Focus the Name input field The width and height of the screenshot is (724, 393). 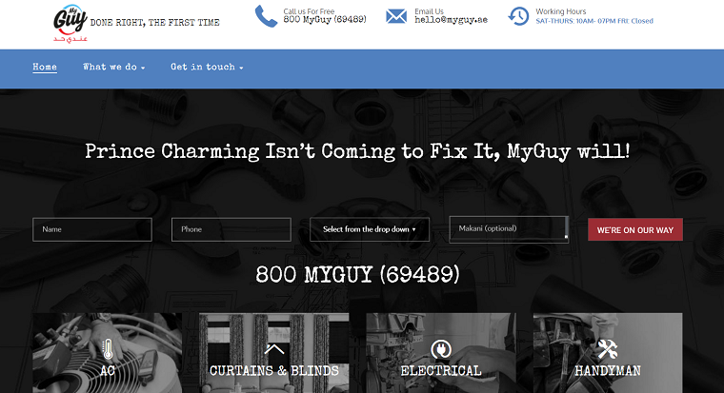point(92,229)
